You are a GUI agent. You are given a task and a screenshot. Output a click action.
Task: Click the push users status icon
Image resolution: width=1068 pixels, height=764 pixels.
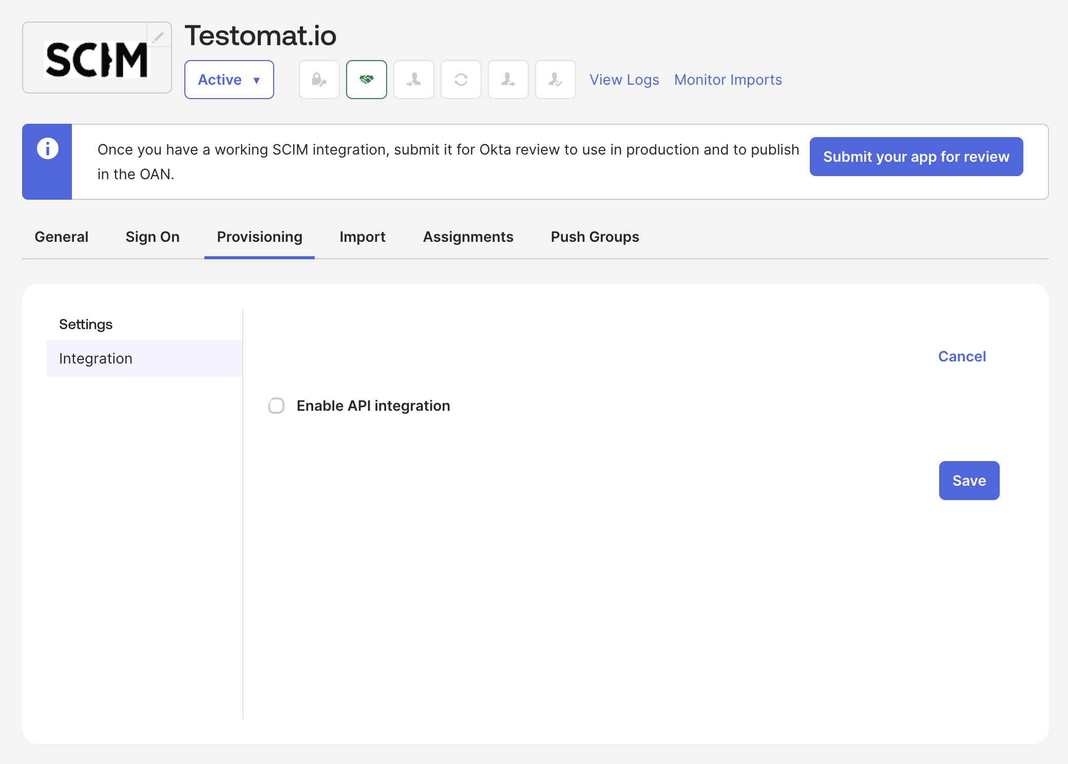click(508, 80)
